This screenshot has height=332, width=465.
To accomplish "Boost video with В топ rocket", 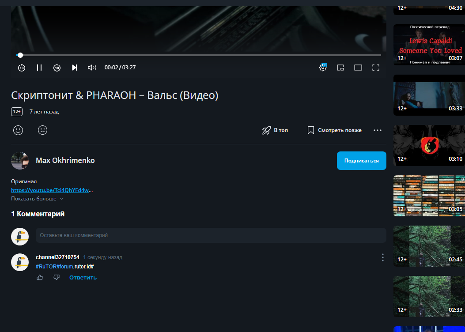I will [x=275, y=130].
